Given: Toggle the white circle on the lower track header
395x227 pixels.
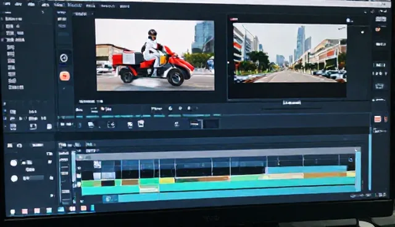Looking at the screenshot, I should (14, 178).
